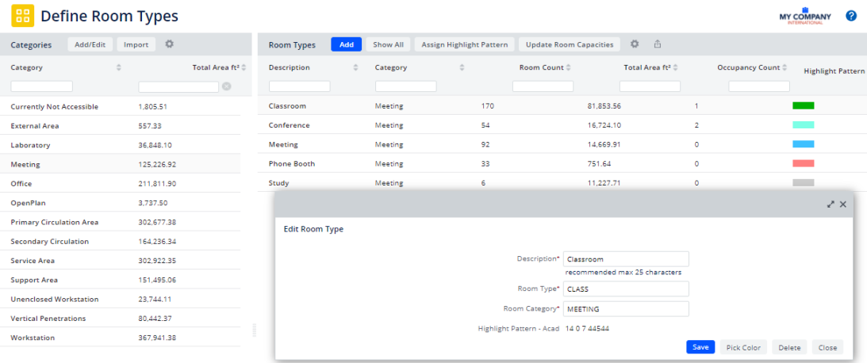Sort Room Types by Description column
867x363 pixels.
(x=355, y=67)
